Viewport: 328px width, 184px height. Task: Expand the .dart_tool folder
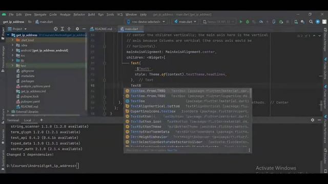tap(12, 40)
